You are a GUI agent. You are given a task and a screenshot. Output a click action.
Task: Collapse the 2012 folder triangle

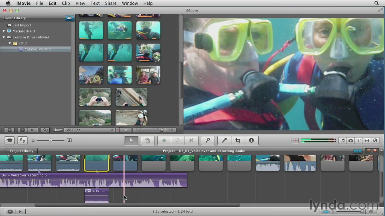[x=10, y=43]
